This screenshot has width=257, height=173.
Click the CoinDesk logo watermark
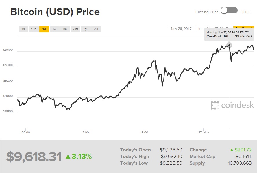coord(232,105)
